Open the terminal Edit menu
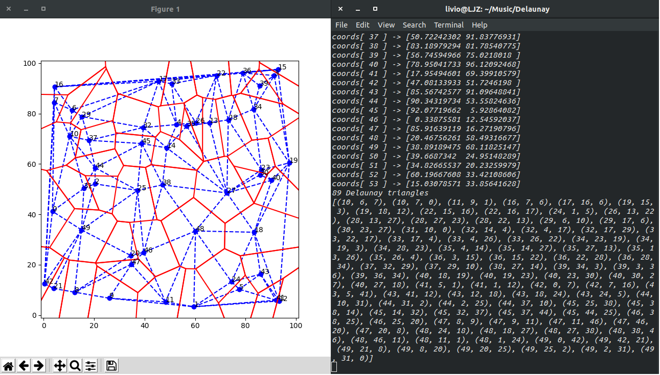660x375 pixels. [362, 25]
